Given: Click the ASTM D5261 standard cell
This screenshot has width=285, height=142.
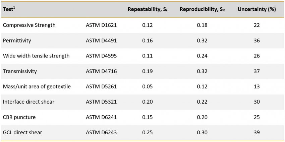Looking at the screenshot, I should click(101, 87).
